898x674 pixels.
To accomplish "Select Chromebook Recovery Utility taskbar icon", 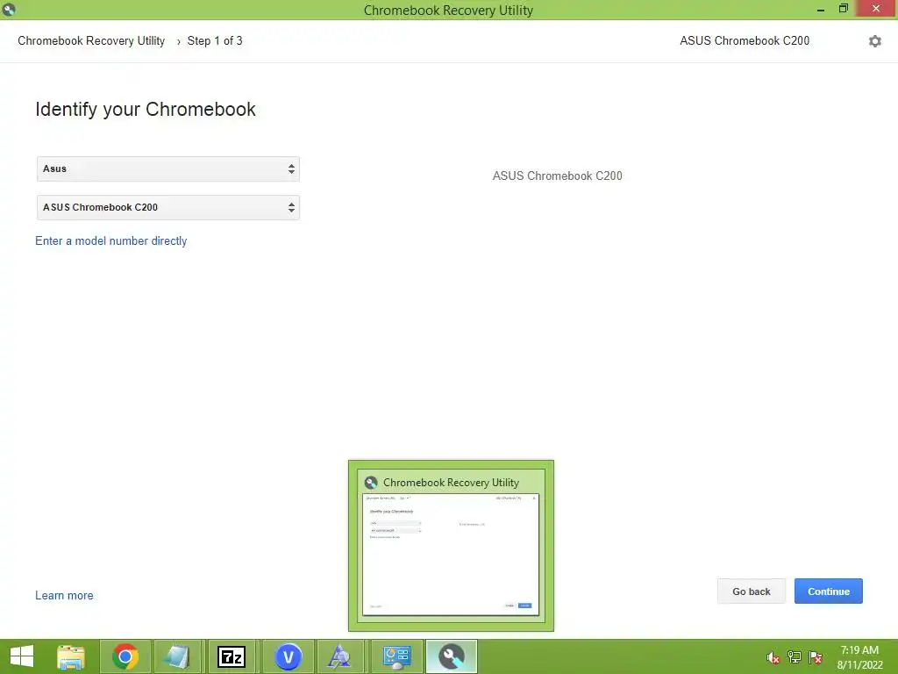I will coord(452,656).
